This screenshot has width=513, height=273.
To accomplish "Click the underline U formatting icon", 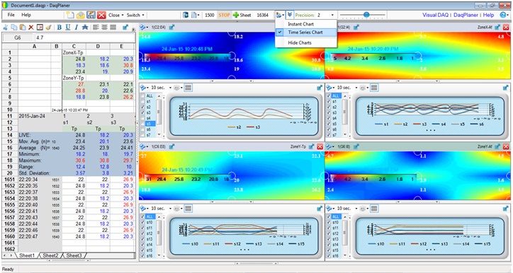I will 68,28.
